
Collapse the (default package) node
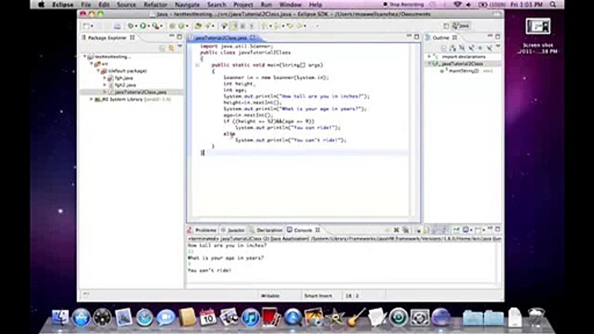99,71
